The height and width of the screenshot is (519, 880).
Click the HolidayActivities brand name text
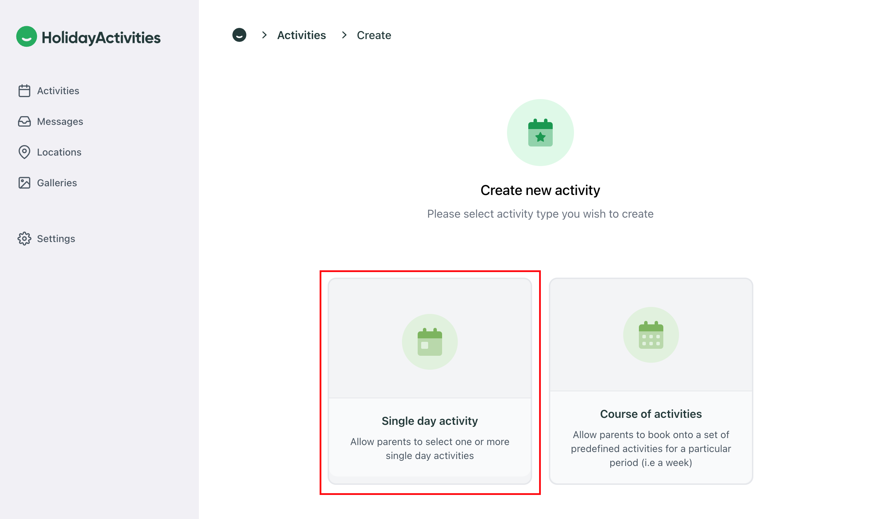coord(101,38)
